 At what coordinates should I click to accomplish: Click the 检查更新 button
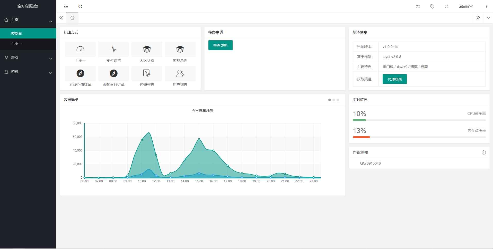tap(220, 45)
